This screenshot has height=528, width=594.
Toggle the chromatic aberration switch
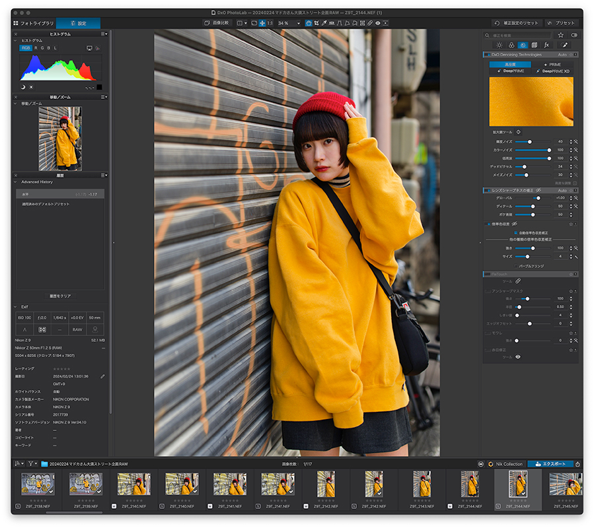pos(487,224)
